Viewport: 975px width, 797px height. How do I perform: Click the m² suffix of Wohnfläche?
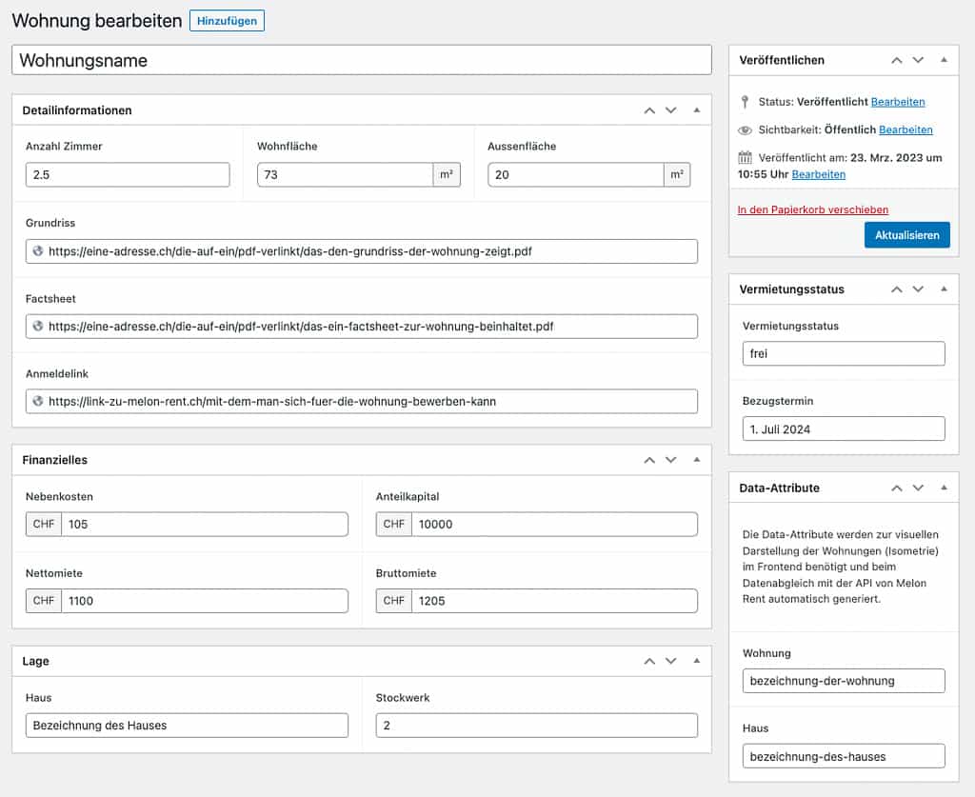(x=447, y=174)
